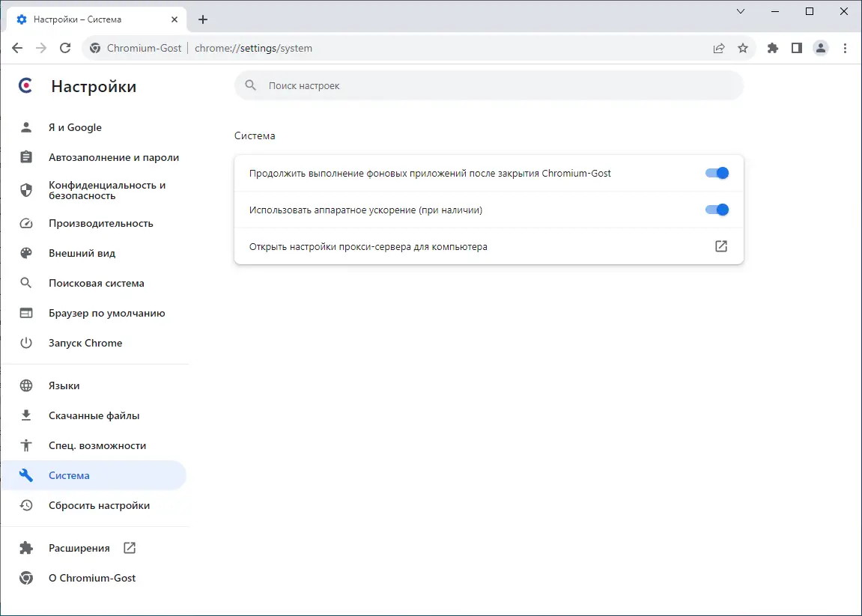Open the Производительность settings section
This screenshot has height=616, width=862.
(100, 223)
